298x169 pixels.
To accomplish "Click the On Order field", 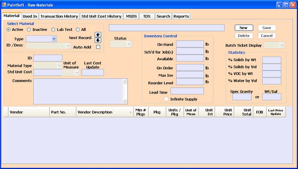I will [190, 68].
